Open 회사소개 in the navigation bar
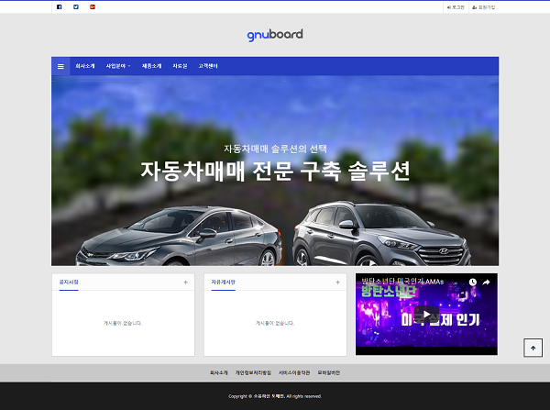The image size is (550, 410). 85,66
